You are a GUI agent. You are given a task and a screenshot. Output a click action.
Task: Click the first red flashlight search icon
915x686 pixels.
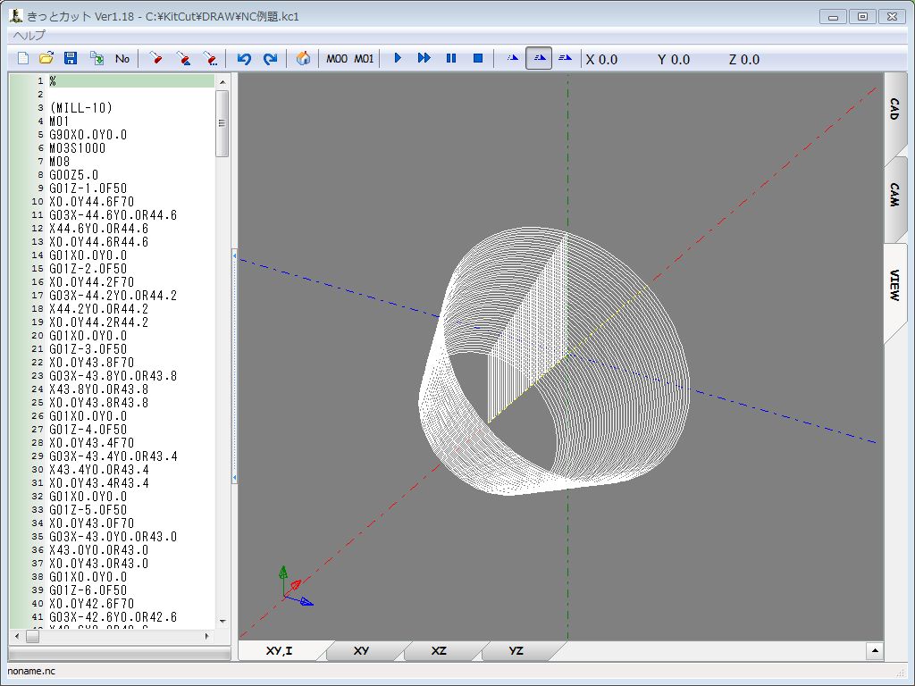tap(155, 58)
